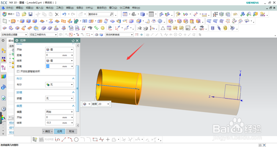Open the End limit type dropdown
This screenshot has width=277, height=147.
pyautogui.click(x=59, y=61)
